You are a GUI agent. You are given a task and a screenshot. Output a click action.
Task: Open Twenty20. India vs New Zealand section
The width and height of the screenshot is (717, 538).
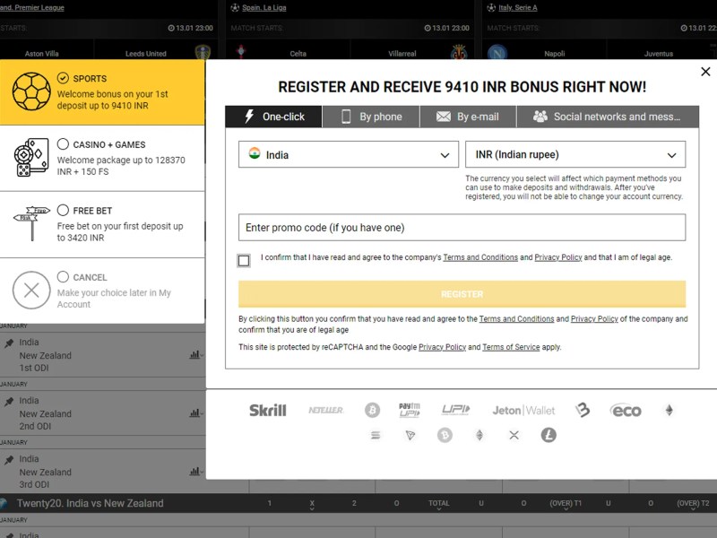click(x=91, y=503)
